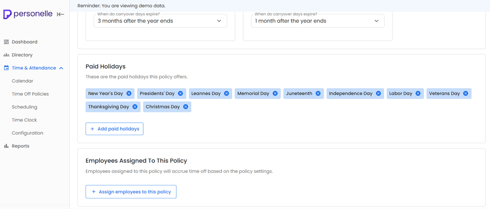Delete the Christmas Day holiday chip

click(x=185, y=107)
